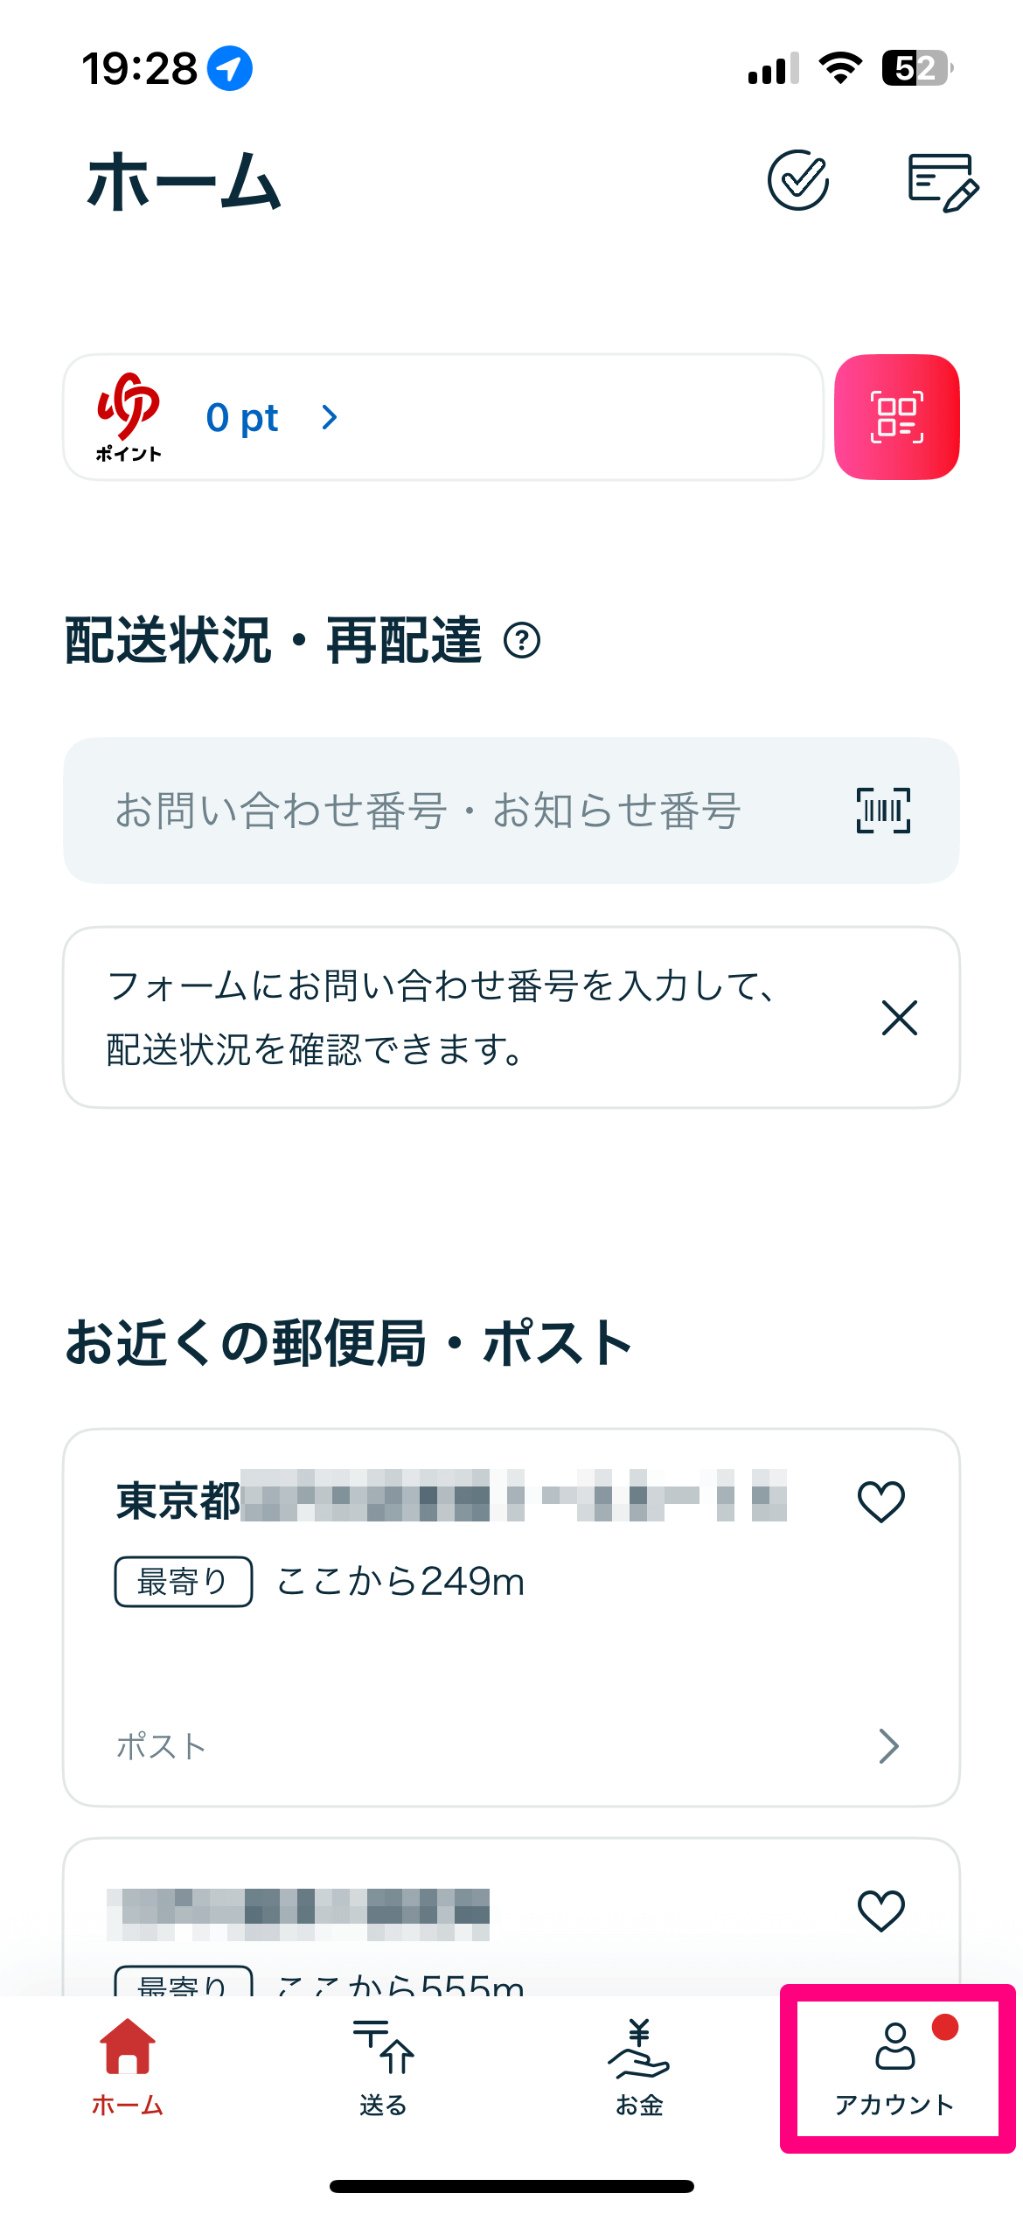This screenshot has width=1023, height=2214.
Task: Go to the ホーム tab
Action: pos(128,2067)
